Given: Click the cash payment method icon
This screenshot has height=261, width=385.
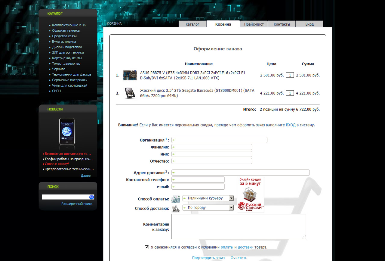Looking at the screenshot, I should click(x=176, y=199).
